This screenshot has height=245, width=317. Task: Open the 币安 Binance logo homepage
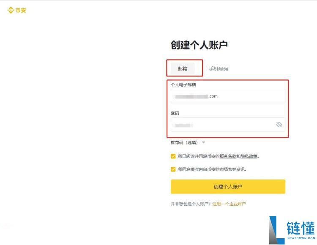tap(17, 10)
